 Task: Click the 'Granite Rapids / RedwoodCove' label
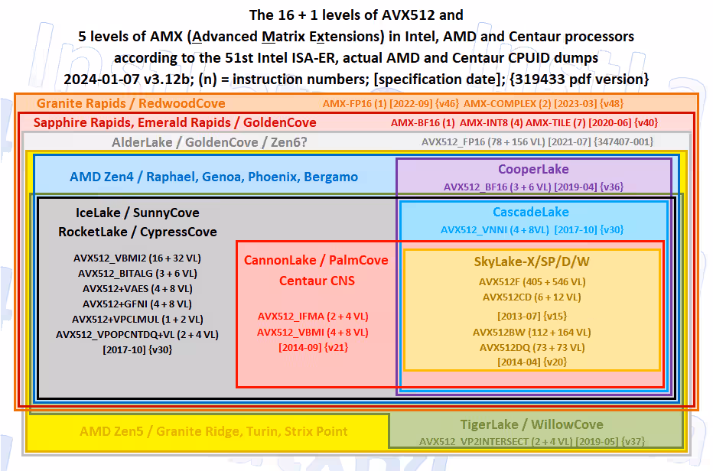[x=131, y=103]
